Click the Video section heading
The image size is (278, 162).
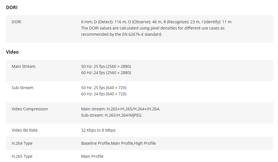pos(12,52)
